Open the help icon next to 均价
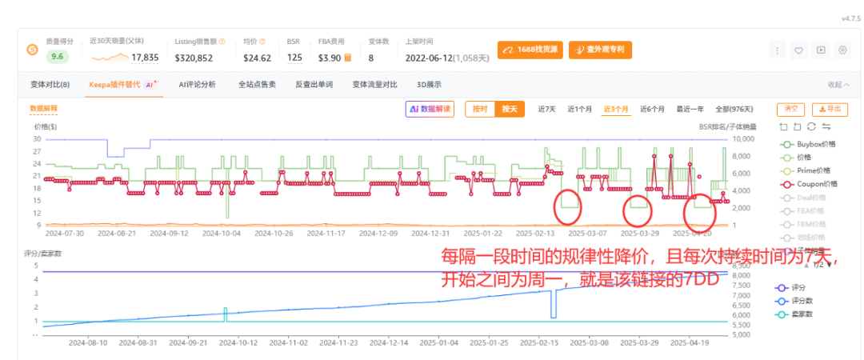 (262, 42)
